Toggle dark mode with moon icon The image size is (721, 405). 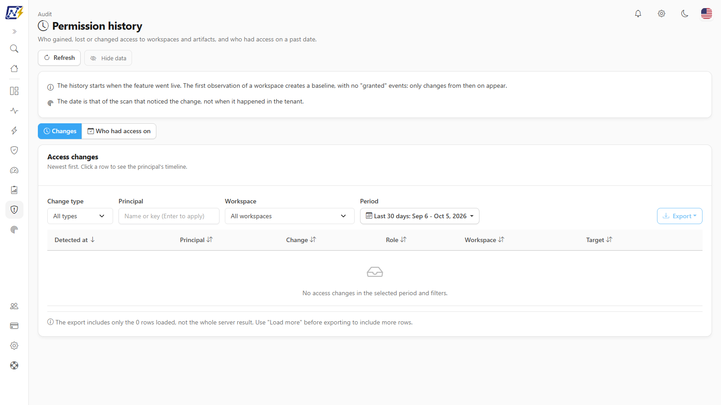[685, 13]
